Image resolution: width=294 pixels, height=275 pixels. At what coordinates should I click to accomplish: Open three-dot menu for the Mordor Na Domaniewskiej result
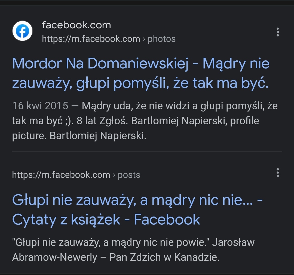[278, 32]
